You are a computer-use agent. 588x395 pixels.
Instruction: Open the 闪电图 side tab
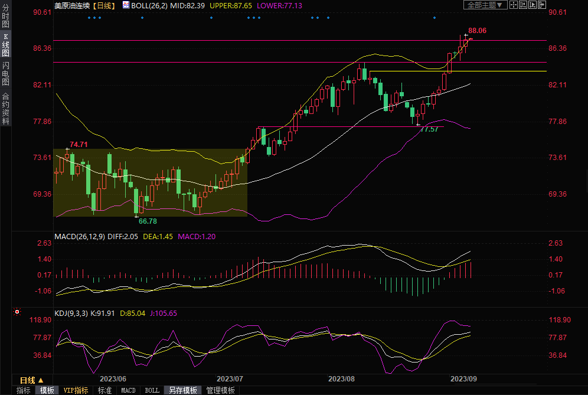click(x=5, y=74)
